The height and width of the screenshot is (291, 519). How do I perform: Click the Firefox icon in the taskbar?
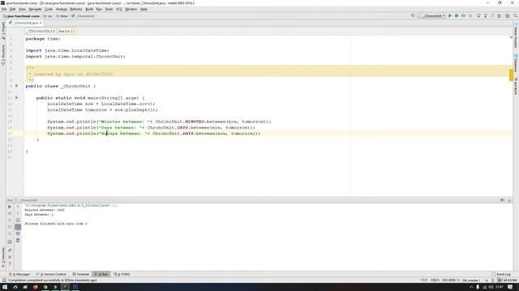pyautogui.click(x=35, y=287)
